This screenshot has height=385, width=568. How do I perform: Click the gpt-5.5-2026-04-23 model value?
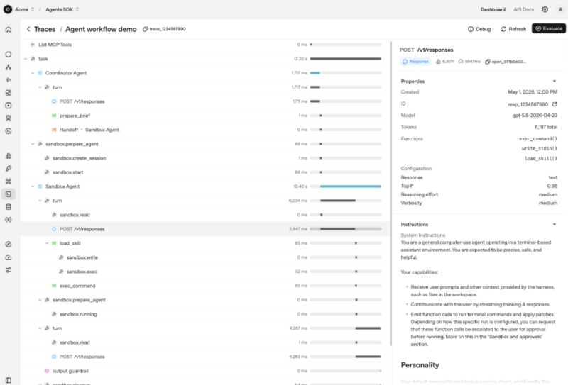click(535, 116)
